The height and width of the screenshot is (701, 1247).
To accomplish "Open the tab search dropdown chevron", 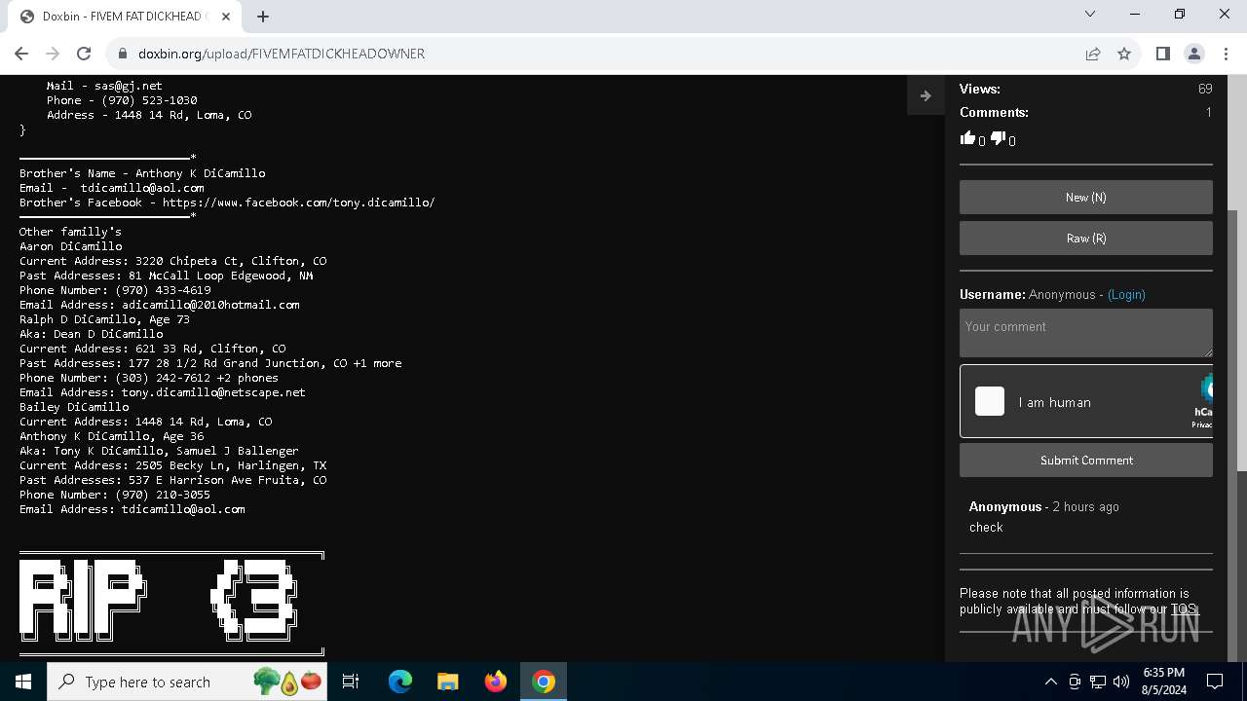I will tap(1090, 14).
